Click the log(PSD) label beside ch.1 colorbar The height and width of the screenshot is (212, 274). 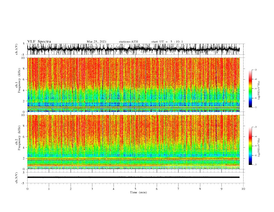pos(259,90)
